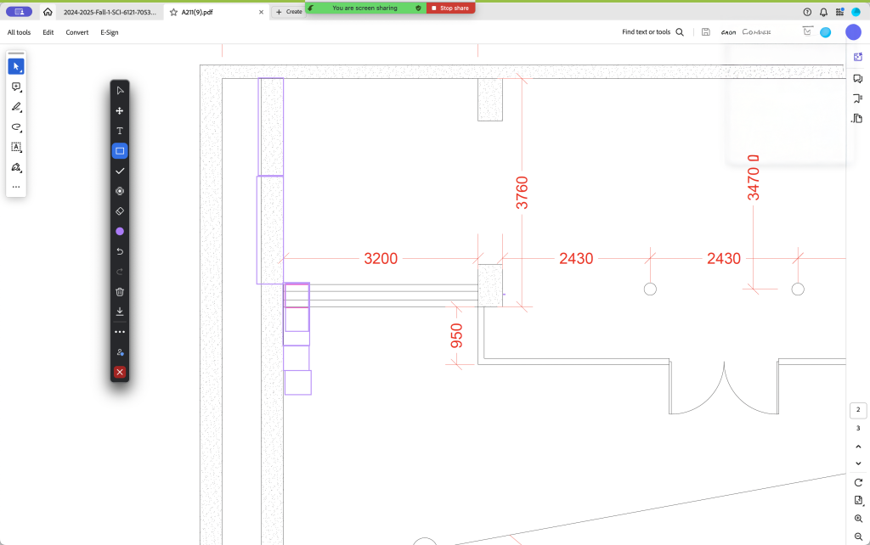Click the trash icon to clear annotations
Viewport: 870px width, 545px height.
[x=120, y=292]
